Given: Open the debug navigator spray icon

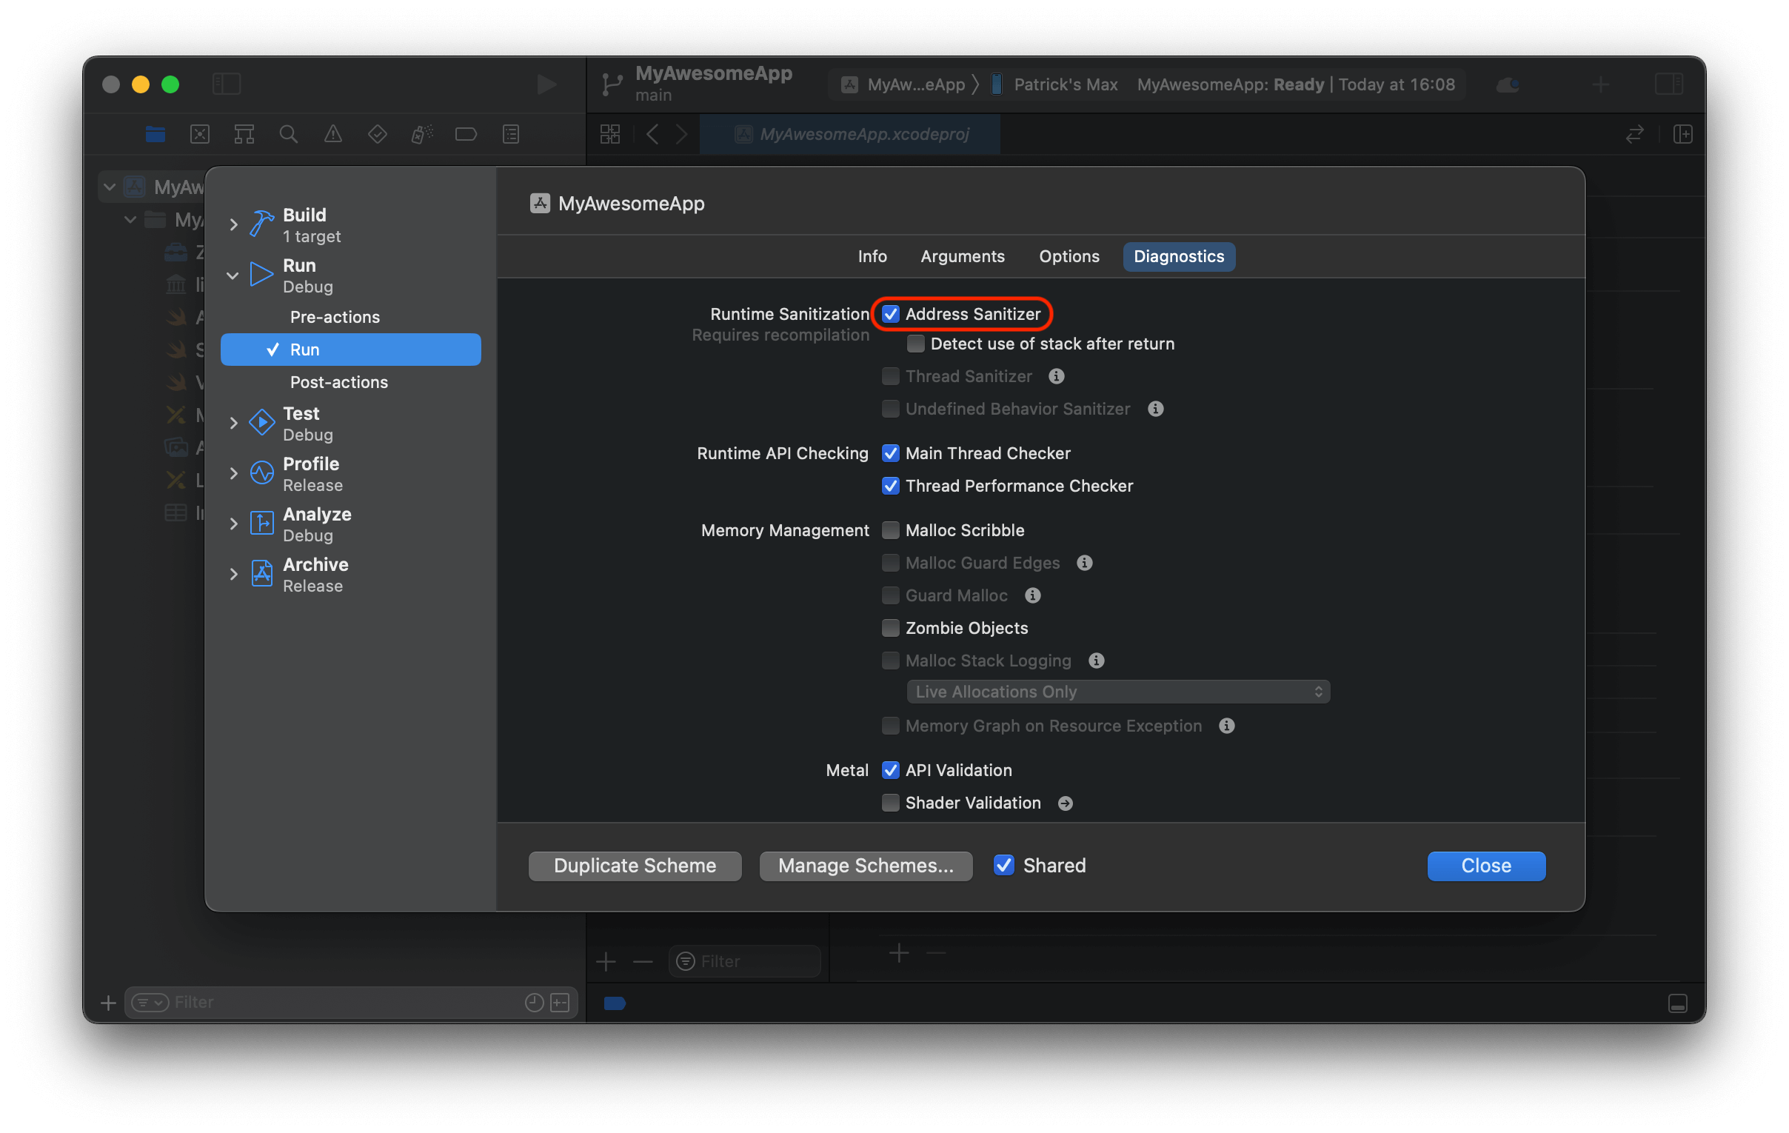Looking at the screenshot, I should pyautogui.click(x=422, y=135).
